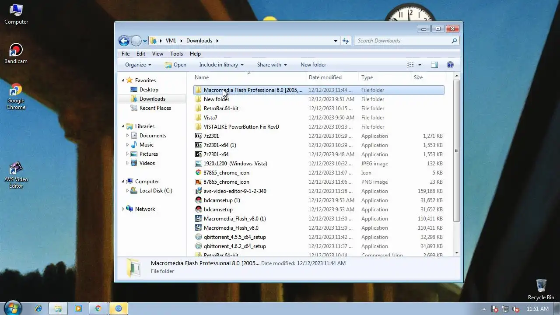Select qbittorrent_4.5.5_x64_setup icon

(x=199, y=237)
